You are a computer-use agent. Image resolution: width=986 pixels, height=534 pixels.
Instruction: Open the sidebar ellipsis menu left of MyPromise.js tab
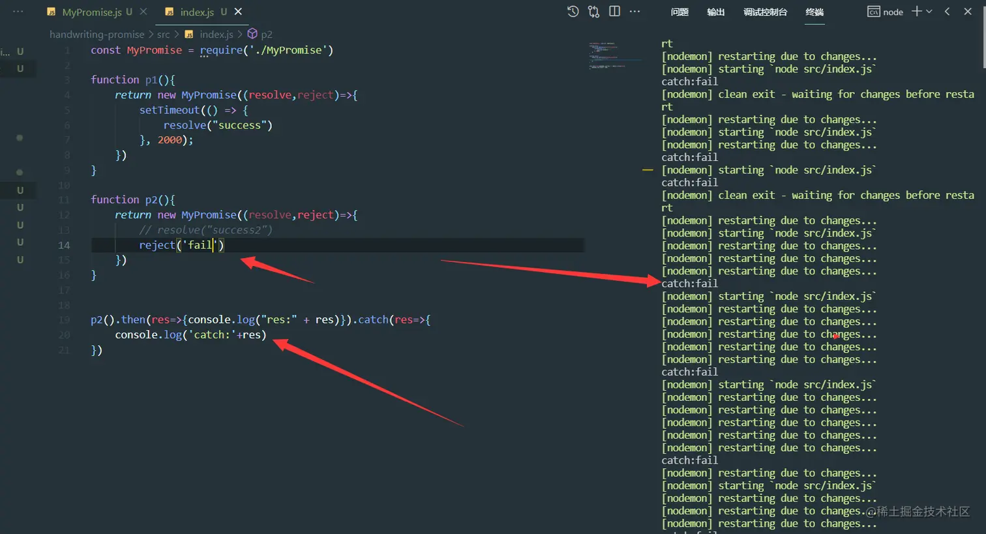coord(18,12)
